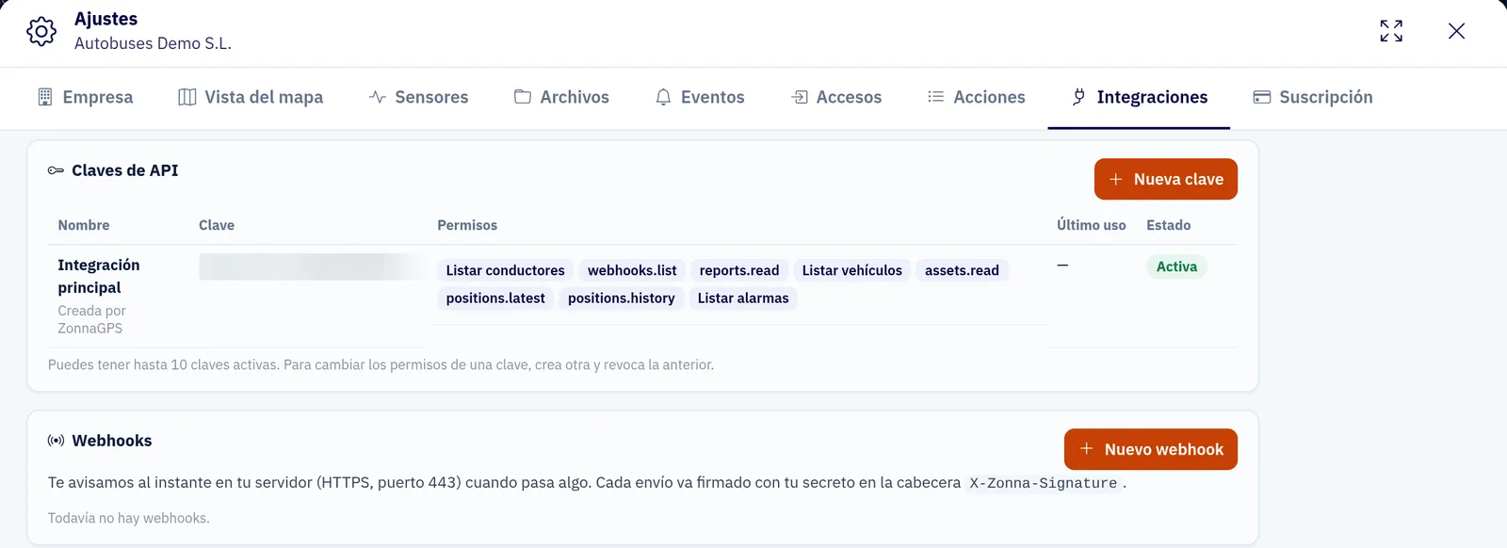Select the Integración principal key name
The height and width of the screenshot is (548, 1507).
[x=99, y=276]
